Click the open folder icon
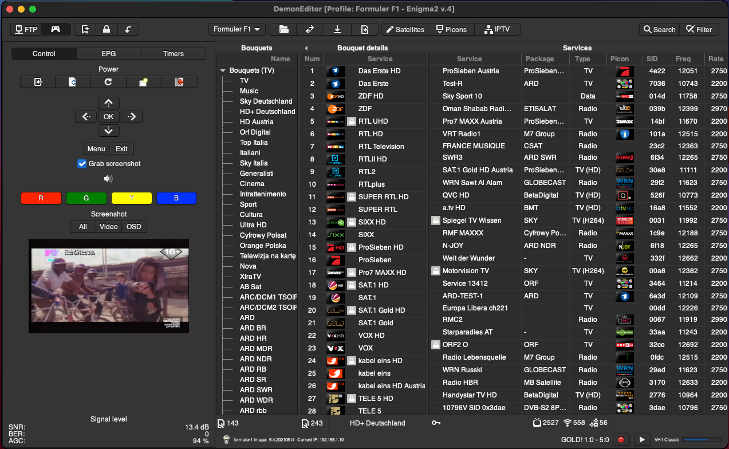Screen dimensions: 729x449 tap(282, 29)
